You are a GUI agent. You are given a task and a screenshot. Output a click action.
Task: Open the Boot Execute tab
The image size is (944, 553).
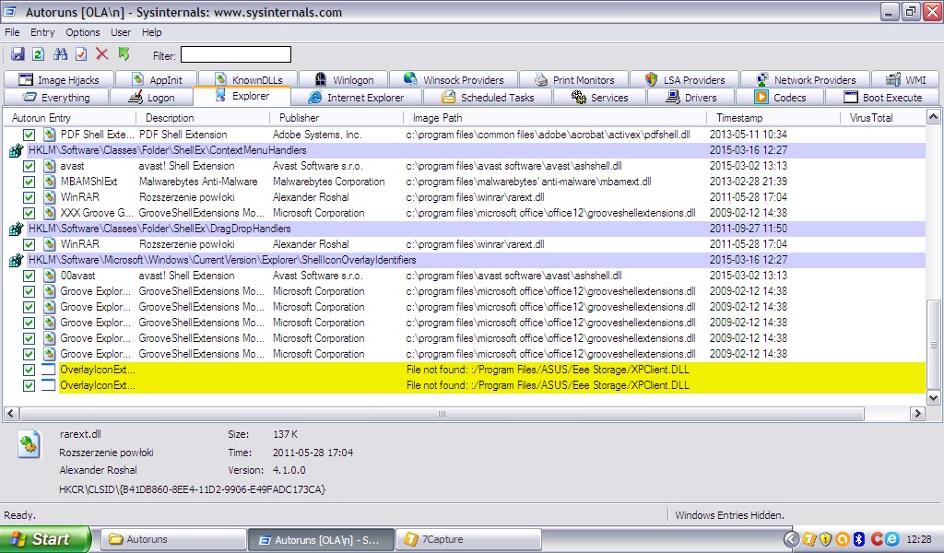(x=882, y=98)
